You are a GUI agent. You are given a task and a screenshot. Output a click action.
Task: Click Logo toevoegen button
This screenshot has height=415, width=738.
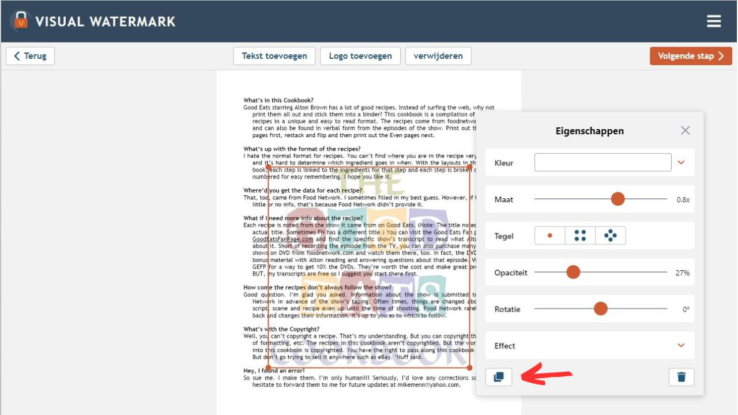(x=360, y=56)
